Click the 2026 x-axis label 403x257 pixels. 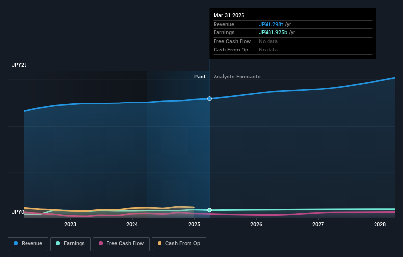[256, 225]
